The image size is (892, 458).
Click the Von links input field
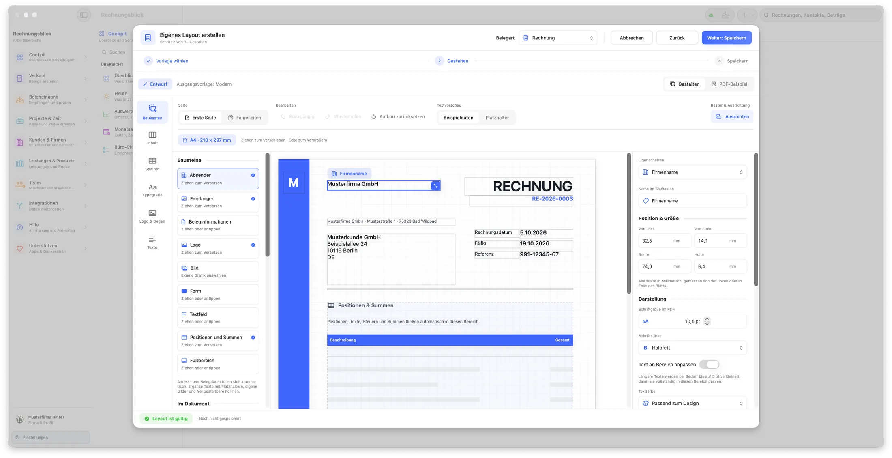pyautogui.click(x=665, y=241)
